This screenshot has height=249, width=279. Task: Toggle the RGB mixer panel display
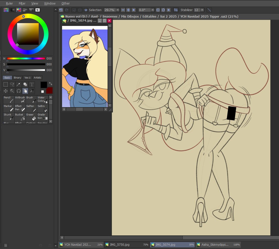point(18,10)
